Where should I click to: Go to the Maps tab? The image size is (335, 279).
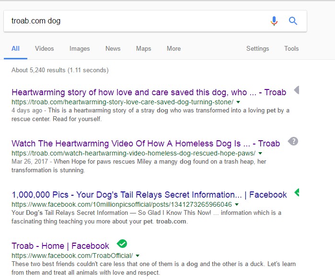[143, 49]
